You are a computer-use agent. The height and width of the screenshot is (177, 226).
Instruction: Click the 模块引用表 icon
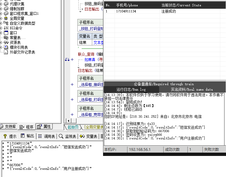click(x=6, y=47)
